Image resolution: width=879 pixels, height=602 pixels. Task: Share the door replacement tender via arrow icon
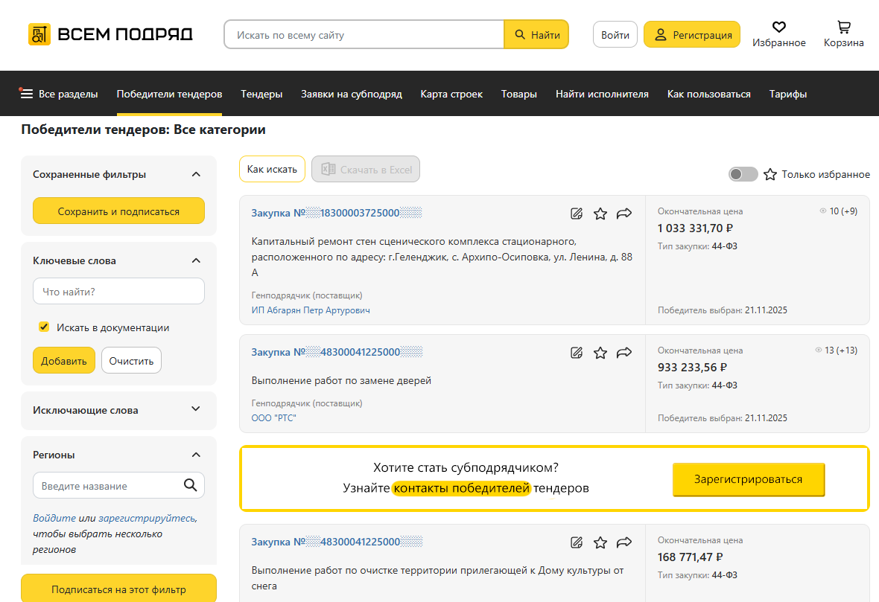[624, 353]
